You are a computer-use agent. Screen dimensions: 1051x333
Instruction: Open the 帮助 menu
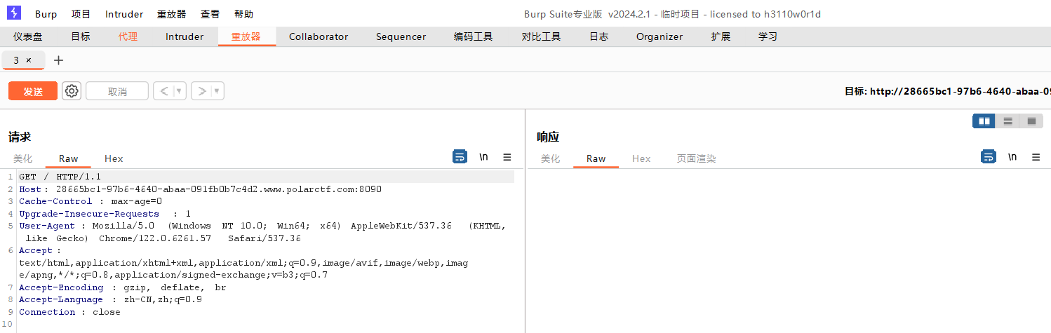(243, 14)
